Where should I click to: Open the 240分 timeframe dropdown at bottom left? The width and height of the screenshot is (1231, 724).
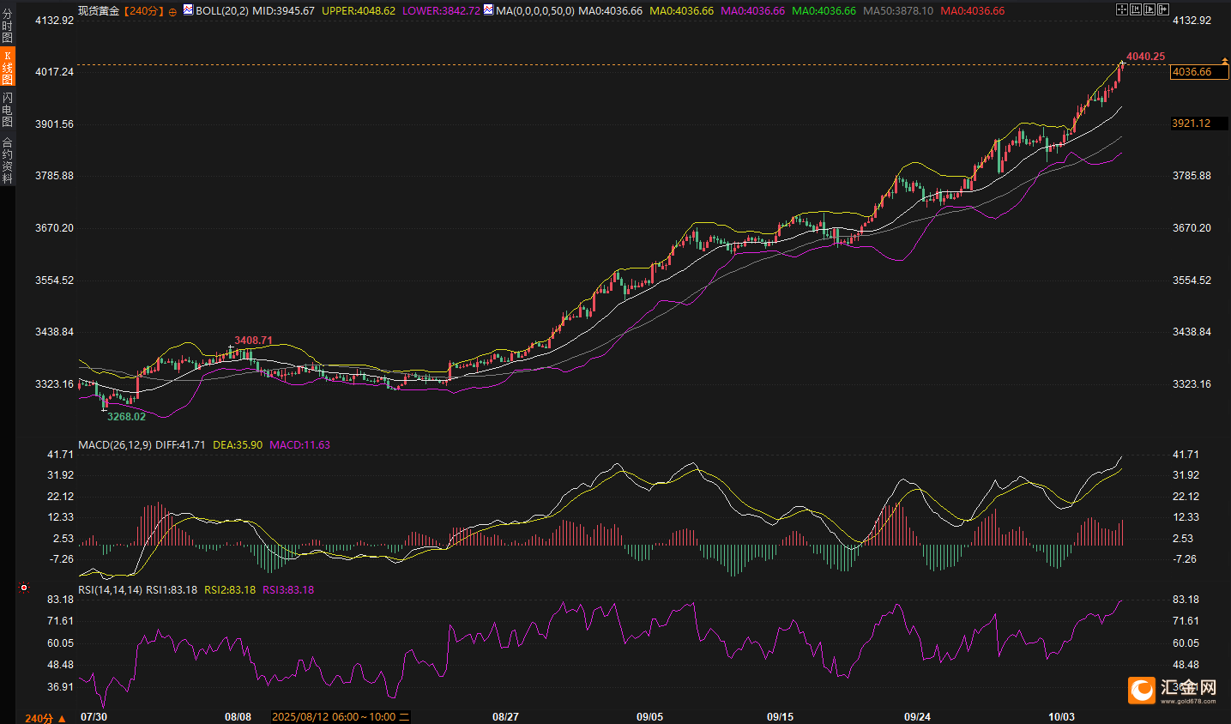pos(45,718)
